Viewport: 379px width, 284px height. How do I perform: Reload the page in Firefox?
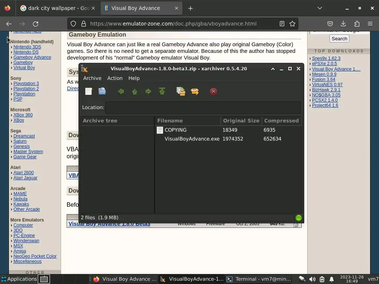click(x=36, y=24)
